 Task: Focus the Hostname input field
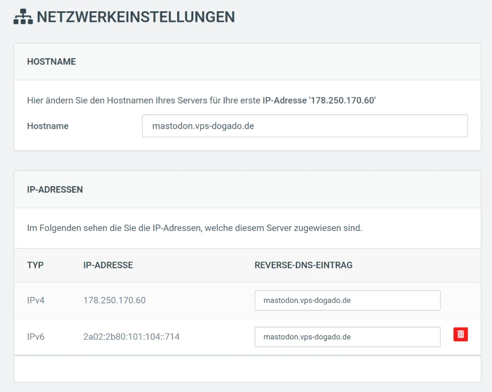tap(304, 126)
